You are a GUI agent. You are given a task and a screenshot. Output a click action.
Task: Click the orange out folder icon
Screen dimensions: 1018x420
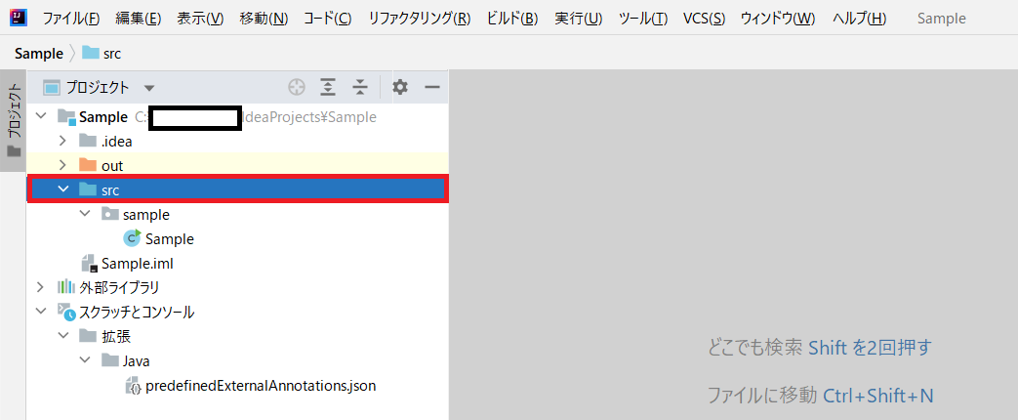(x=87, y=165)
